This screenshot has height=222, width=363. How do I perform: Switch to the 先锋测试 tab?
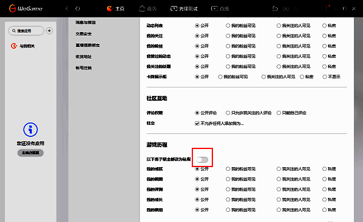tap(184, 9)
